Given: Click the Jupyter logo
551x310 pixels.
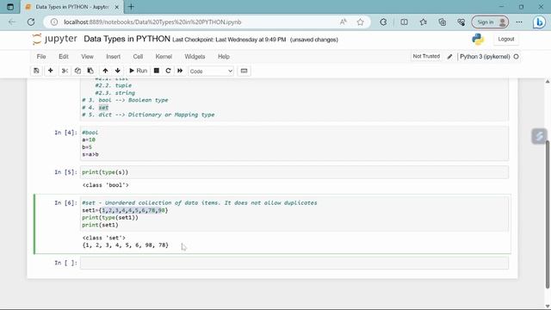Looking at the screenshot, I should click(54, 39).
